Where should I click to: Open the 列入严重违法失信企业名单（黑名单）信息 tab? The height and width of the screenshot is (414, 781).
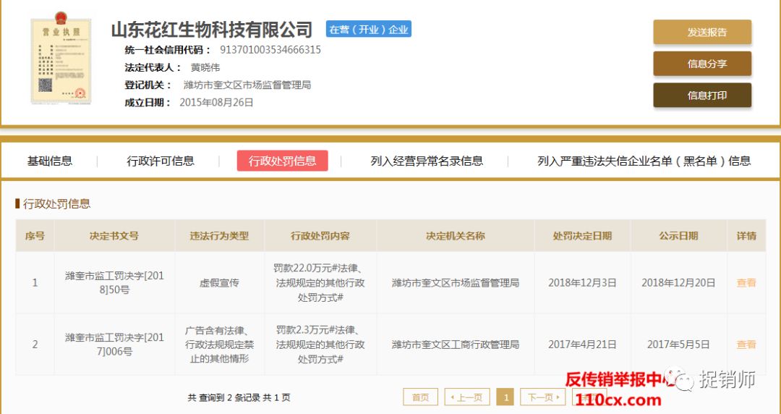pos(644,161)
